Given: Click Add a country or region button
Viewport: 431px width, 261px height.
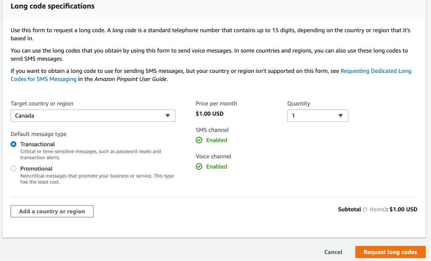Looking at the screenshot, I should [x=52, y=212].
